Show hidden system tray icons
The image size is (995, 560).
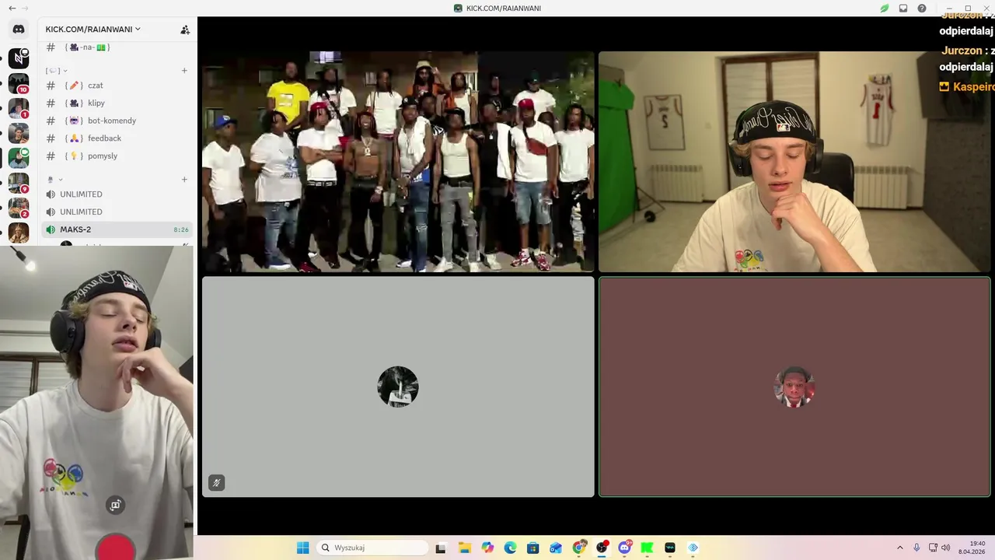point(900,548)
